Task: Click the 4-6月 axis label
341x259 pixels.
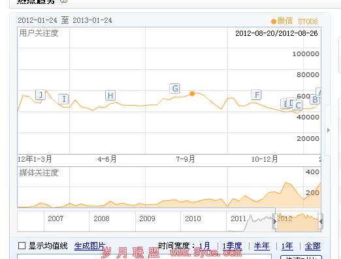Action: point(107,159)
